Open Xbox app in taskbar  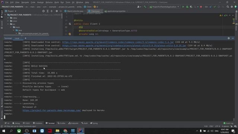[x=19, y=131]
